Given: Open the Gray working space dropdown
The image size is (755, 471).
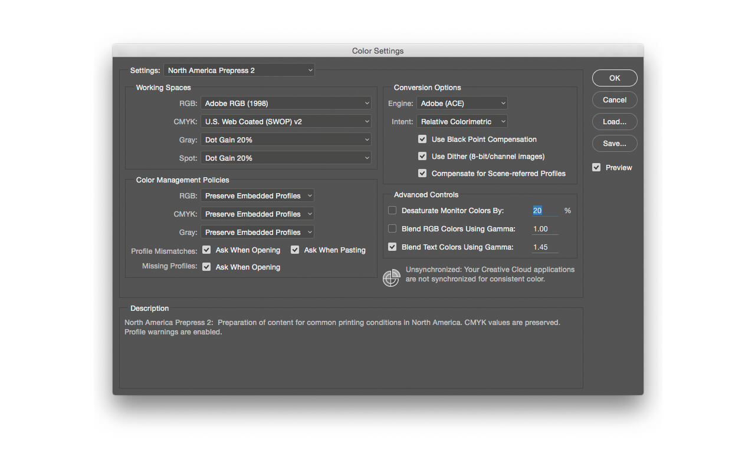Looking at the screenshot, I should pyautogui.click(x=285, y=140).
